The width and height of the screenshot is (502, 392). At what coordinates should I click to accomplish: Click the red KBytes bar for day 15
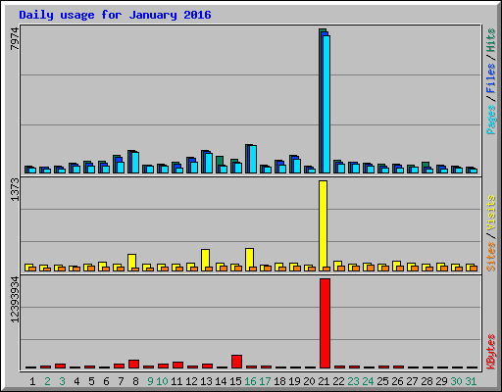click(236, 362)
